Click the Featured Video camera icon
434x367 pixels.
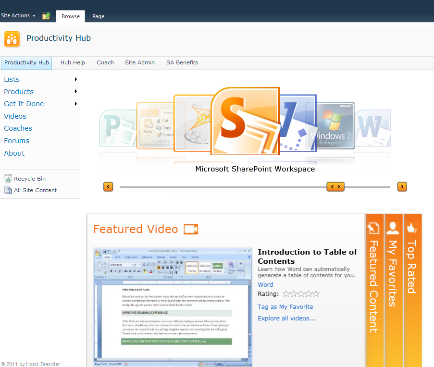tap(191, 229)
